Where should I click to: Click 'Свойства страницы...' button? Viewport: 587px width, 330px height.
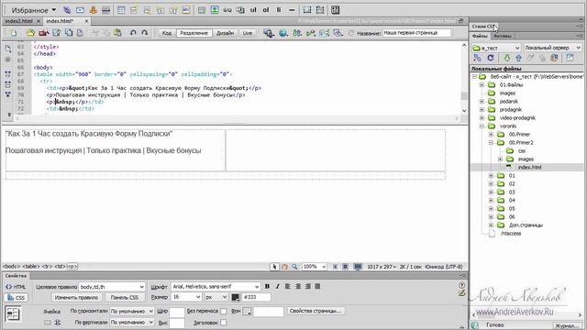click(x=316, y=311)
